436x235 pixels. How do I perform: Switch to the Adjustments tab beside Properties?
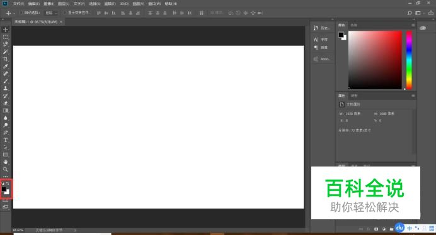354,96
